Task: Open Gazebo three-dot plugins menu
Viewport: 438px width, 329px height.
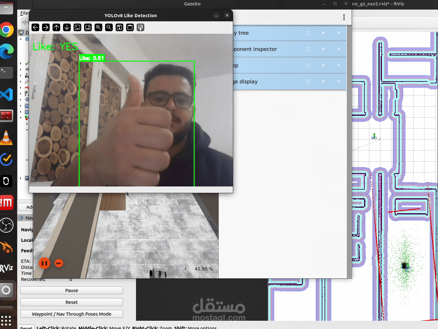Action: pyautogui.click(x=344, y=17)
